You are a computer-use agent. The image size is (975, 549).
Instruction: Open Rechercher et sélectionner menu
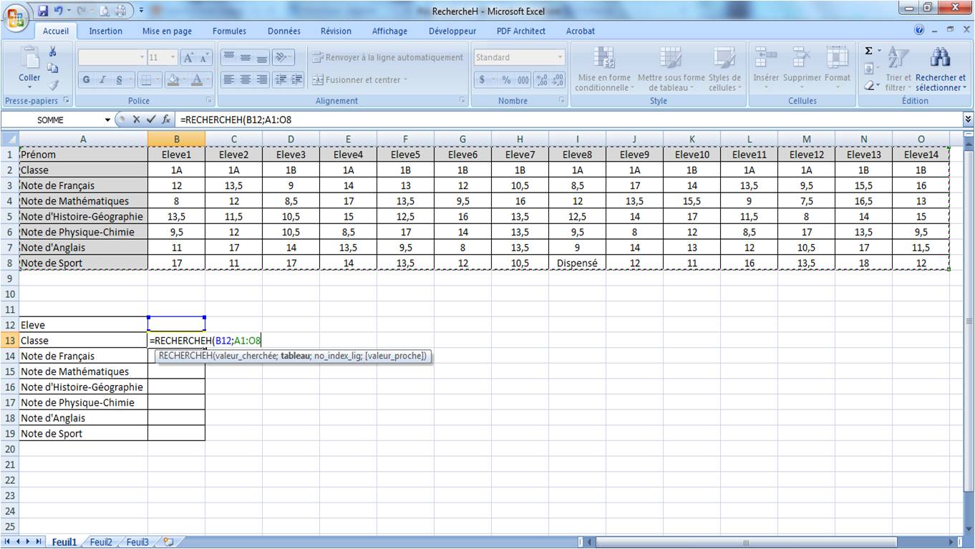(x=941, y=69)
